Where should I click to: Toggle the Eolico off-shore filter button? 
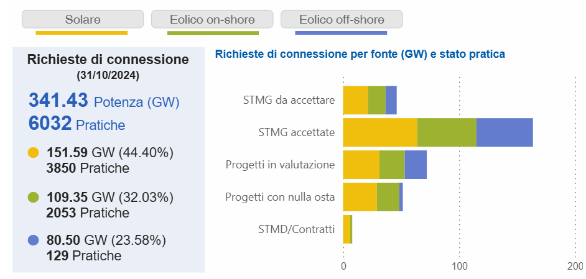(x=342, y=19)
